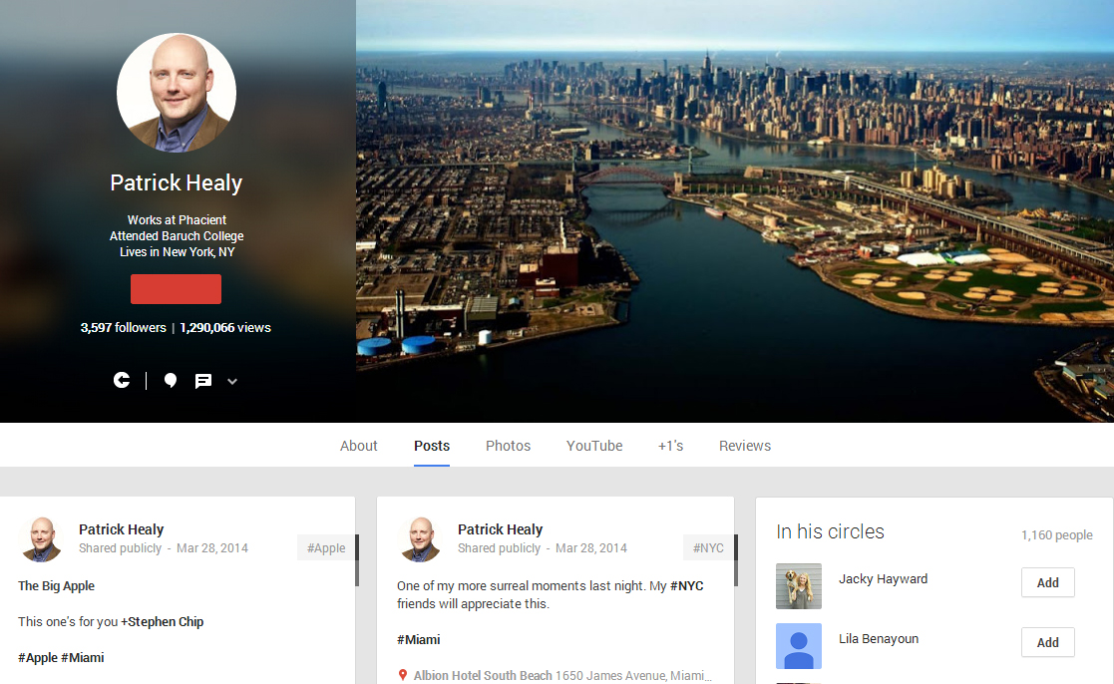1114x684 pixels.
Task: View the 1,160 people in circles
Action: [x=1056, y=534]
